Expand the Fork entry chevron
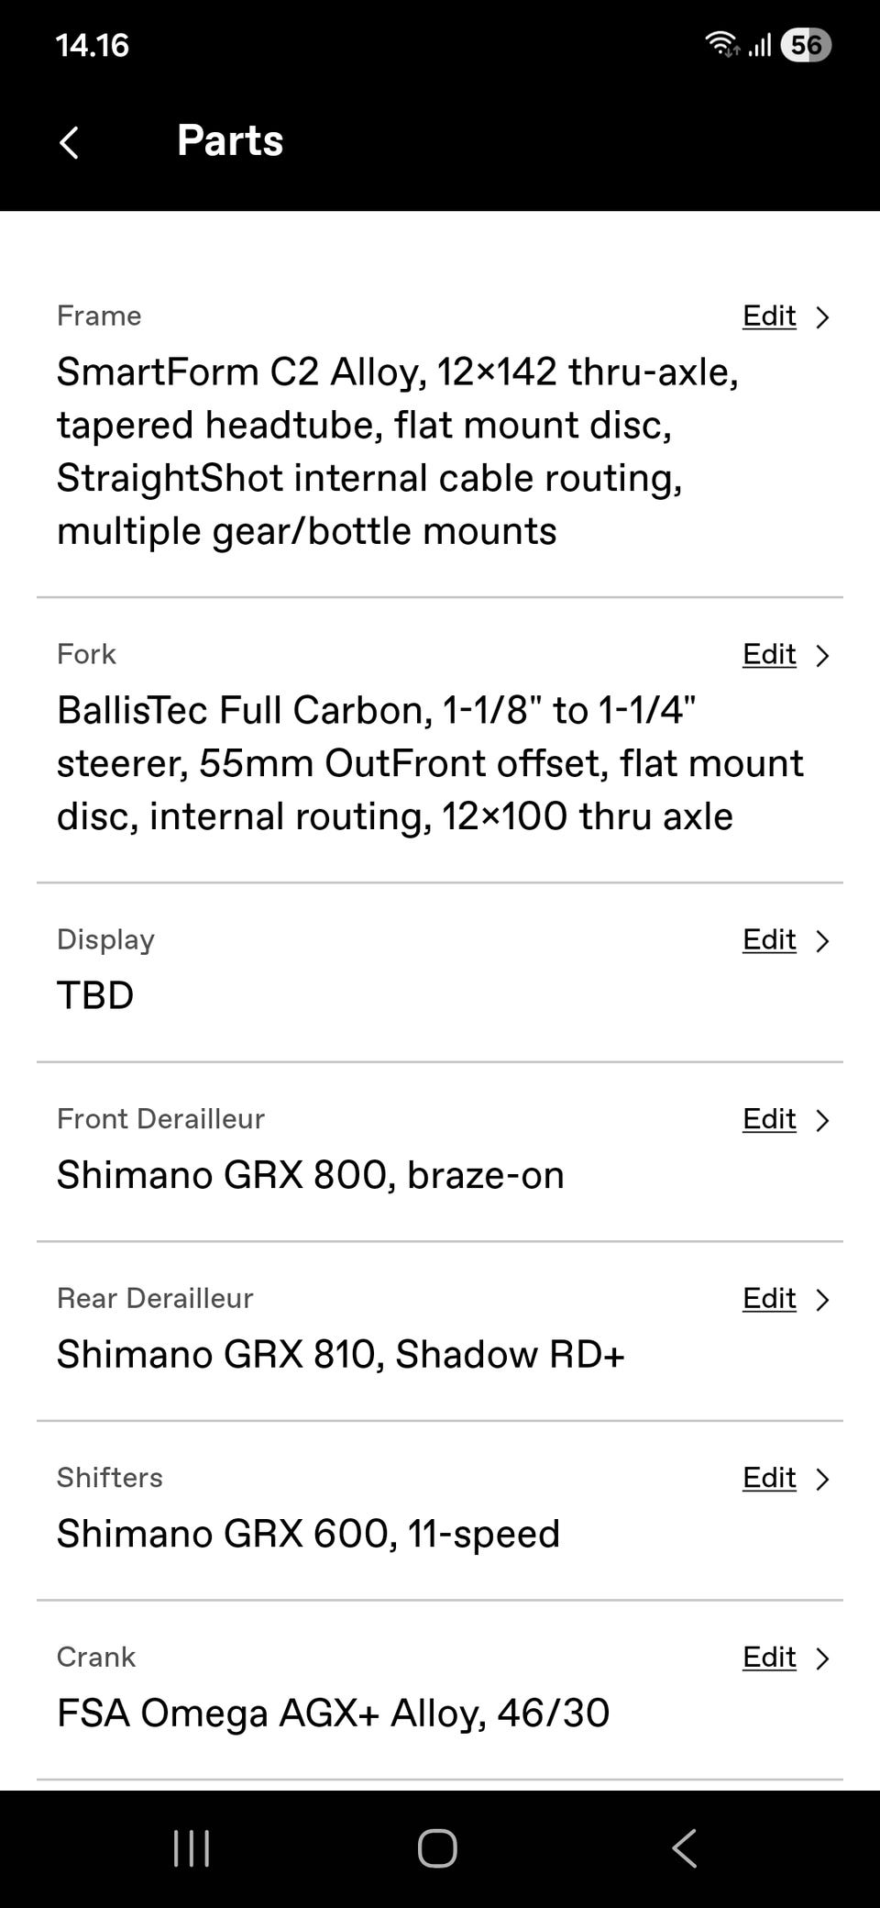 (822, 656)
